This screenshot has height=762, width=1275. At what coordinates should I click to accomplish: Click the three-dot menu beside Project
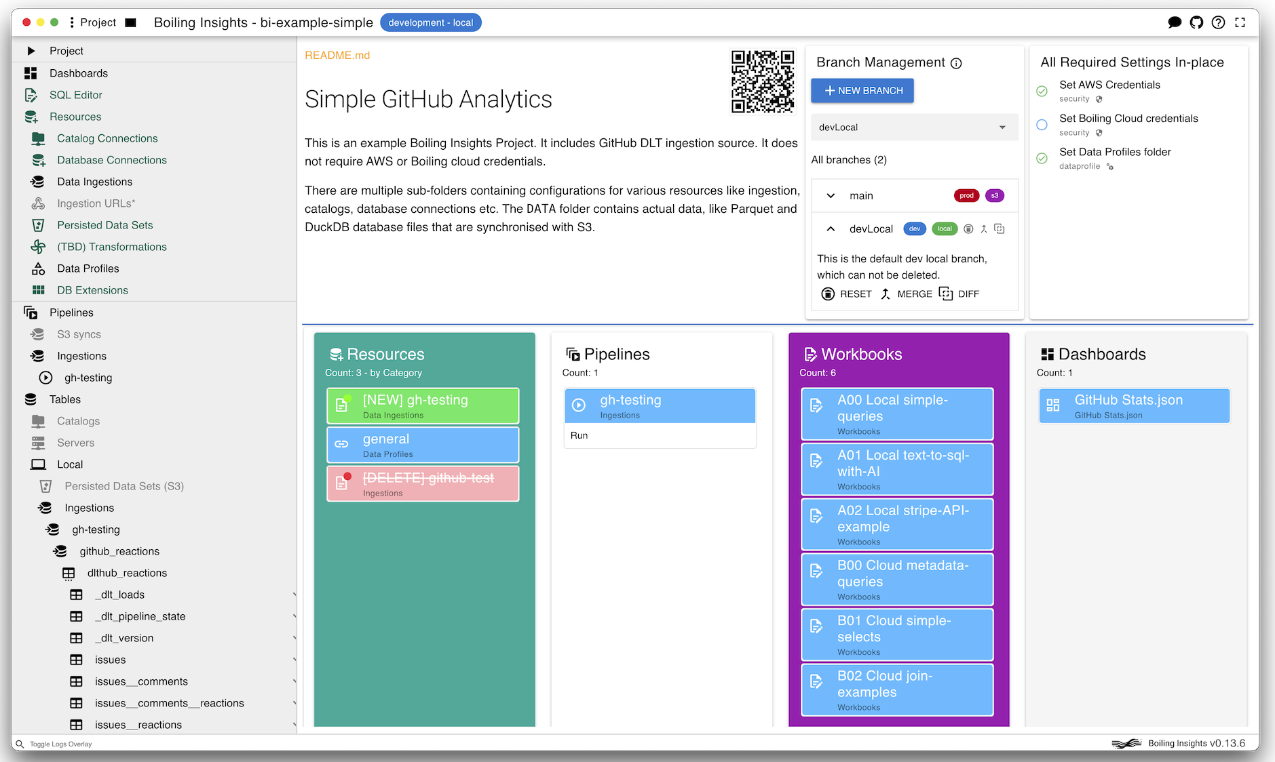click(72, 22)
